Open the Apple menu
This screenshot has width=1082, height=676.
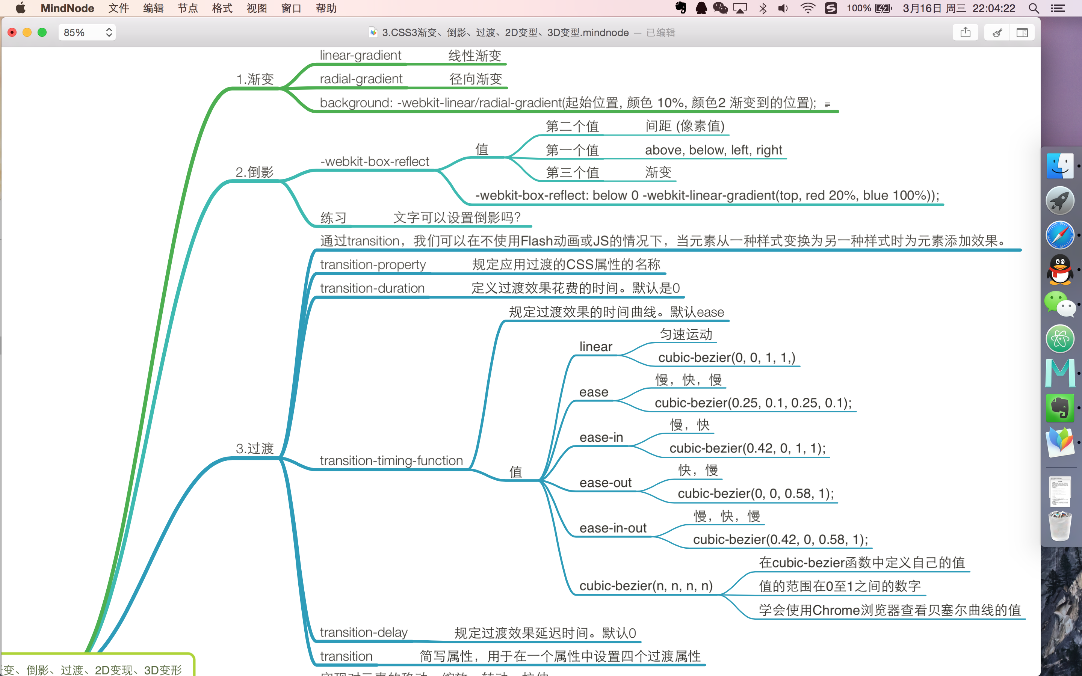(x=21, y=8)
